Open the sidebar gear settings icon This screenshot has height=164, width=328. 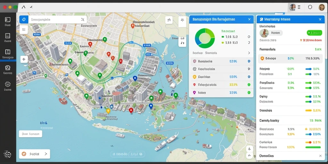(x=8, y=84)
